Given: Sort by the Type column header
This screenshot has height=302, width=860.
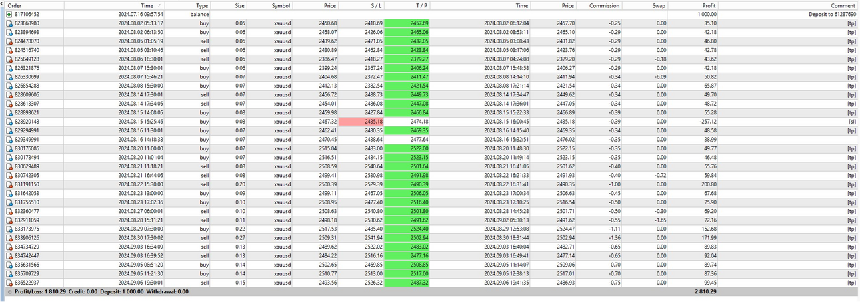Looking at the screenshot, I should 188,5.
